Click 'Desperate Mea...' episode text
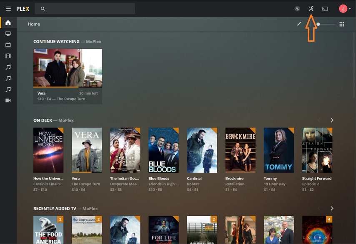 [125, 184]
